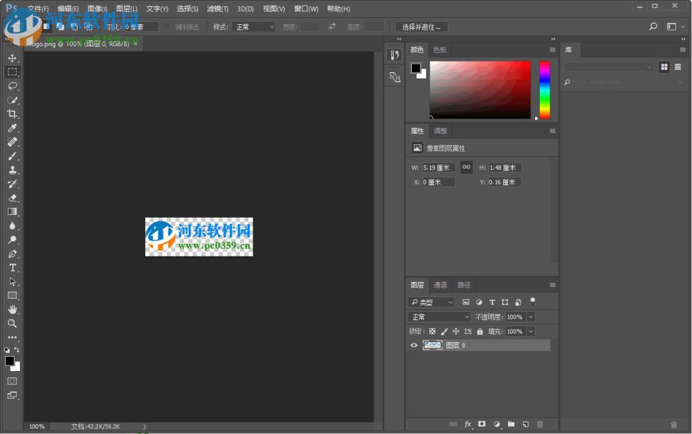Viewport: 692px width, 434px height.
Task: Select the Crop tool
Action: click(x=12, y=113)
